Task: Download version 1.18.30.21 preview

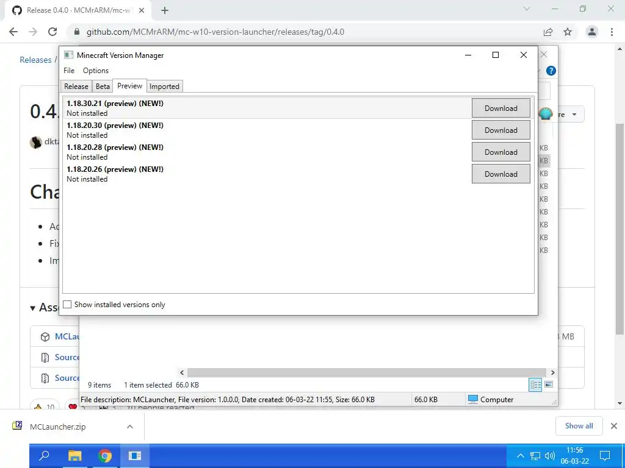Action: pyautogui.click(x=500, y=108)
